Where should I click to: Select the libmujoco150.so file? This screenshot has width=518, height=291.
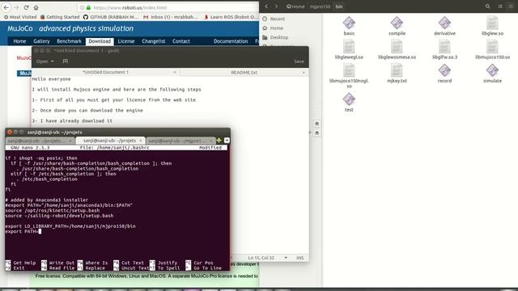click(x=492, y=50)
